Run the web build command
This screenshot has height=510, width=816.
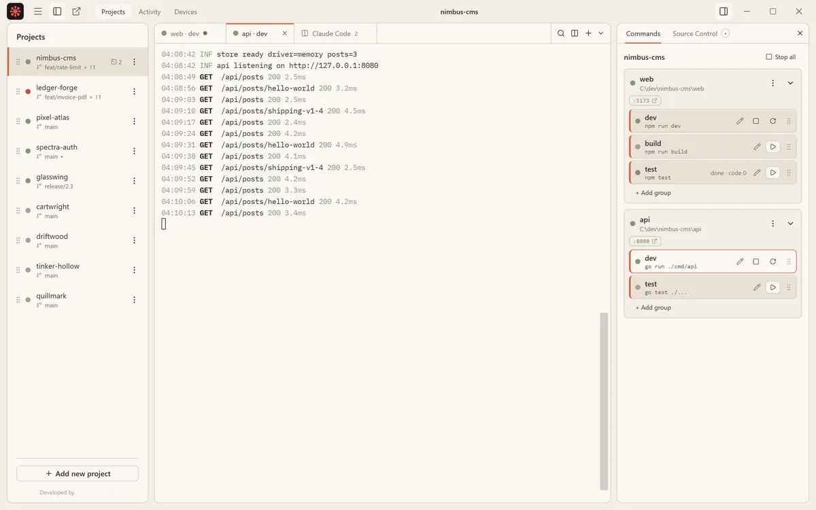coord(773,147)
